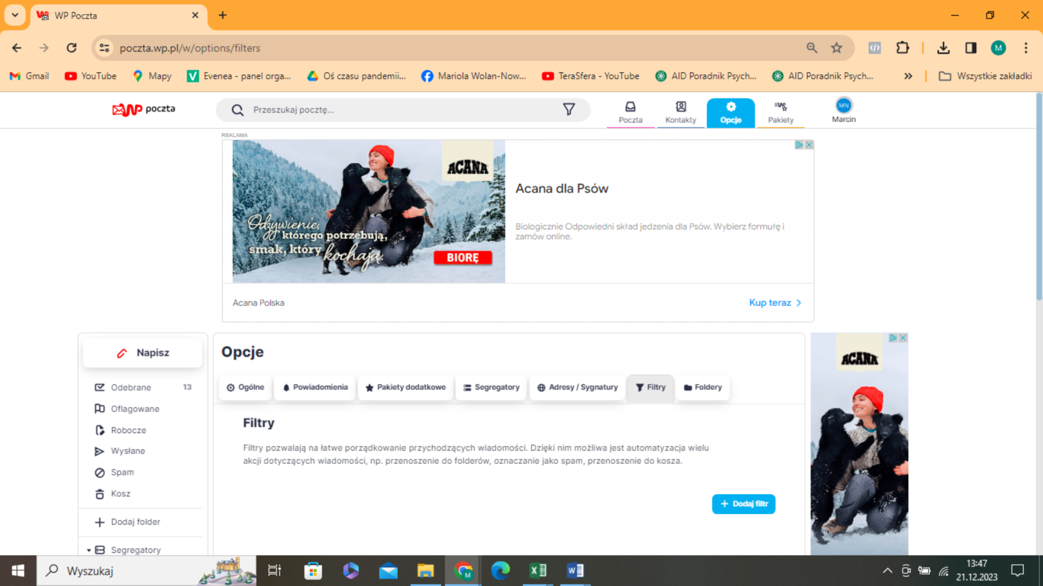Click the BIORĘ button in the ad
1043x586 pixels.
463,258
